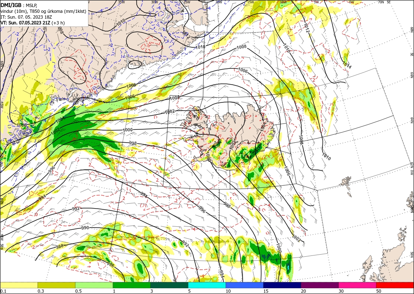
Task: Click the pink 30–50 mm legend swatch
Action: (358, 285)
